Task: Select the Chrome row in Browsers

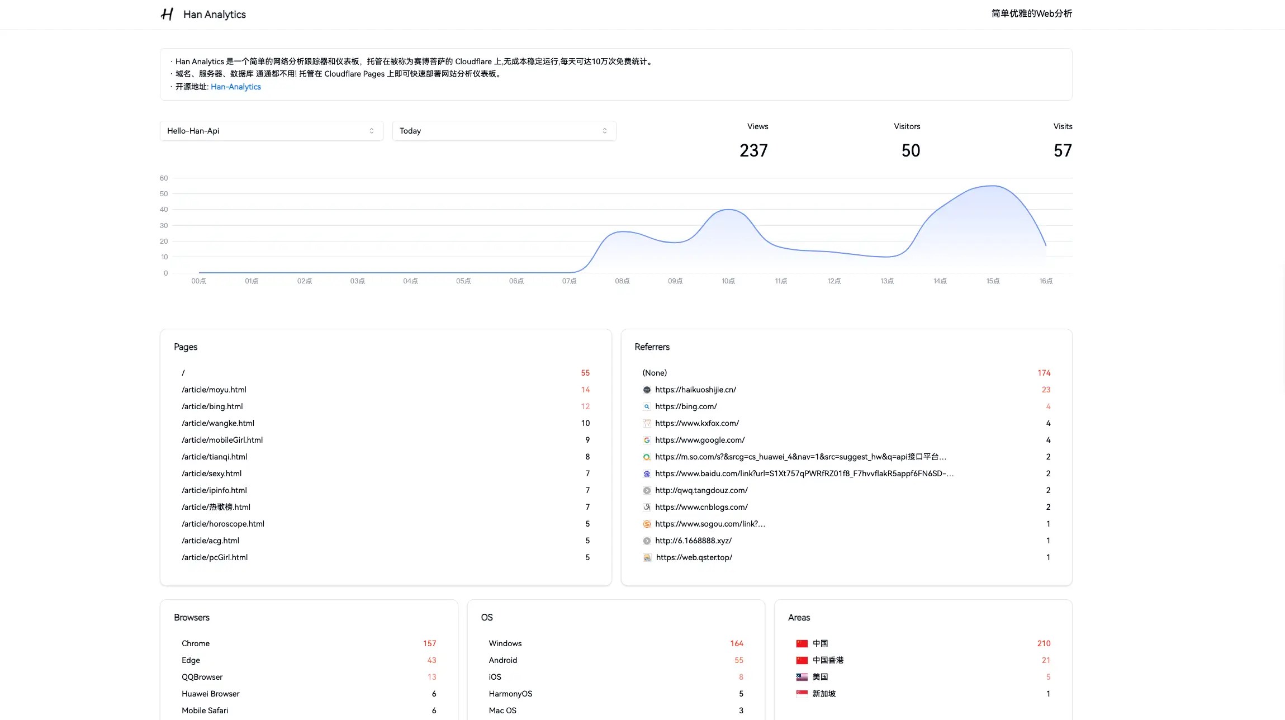Action: (x=195, y=643)
